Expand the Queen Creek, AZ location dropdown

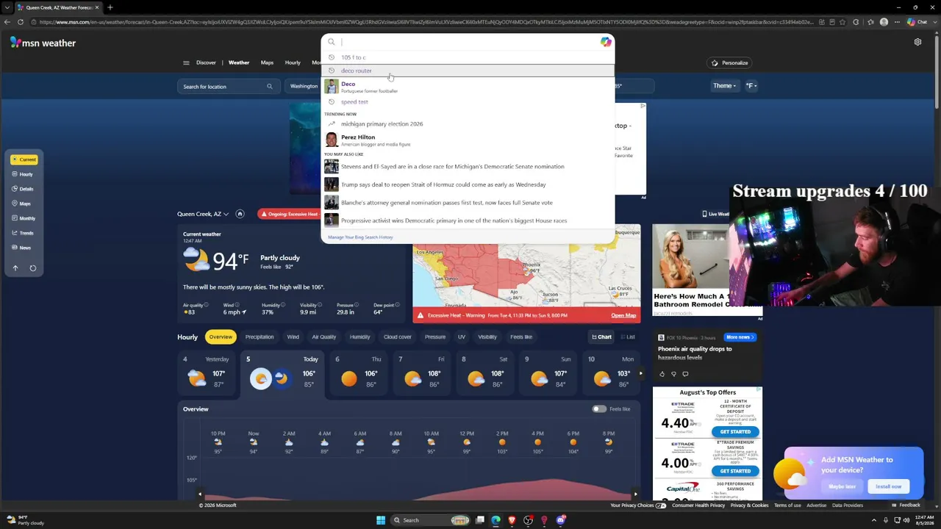point(203,214)
